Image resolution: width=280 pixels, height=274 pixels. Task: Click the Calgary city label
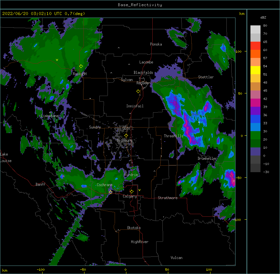coord(130,196)
